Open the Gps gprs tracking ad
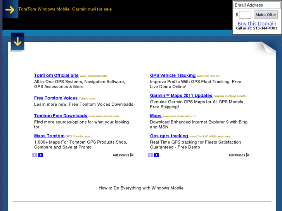 [x=169, y=136]
